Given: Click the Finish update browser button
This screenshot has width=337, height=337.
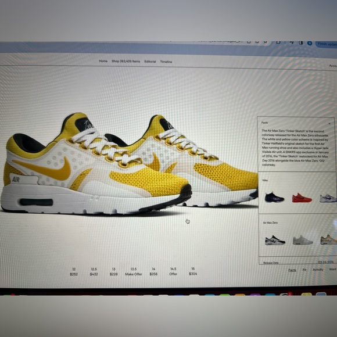Looking at the screenshot, I should click(327, 44).
